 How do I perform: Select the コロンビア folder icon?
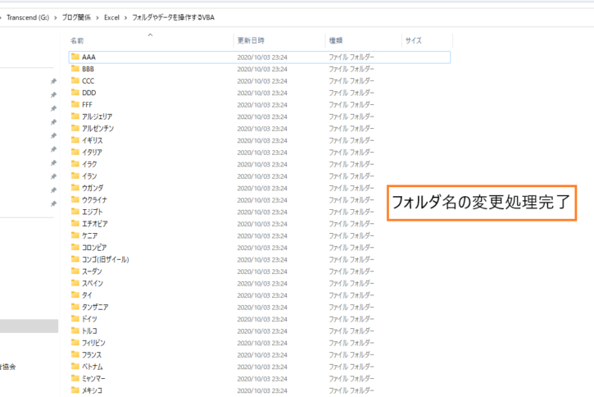click(75, 247)
